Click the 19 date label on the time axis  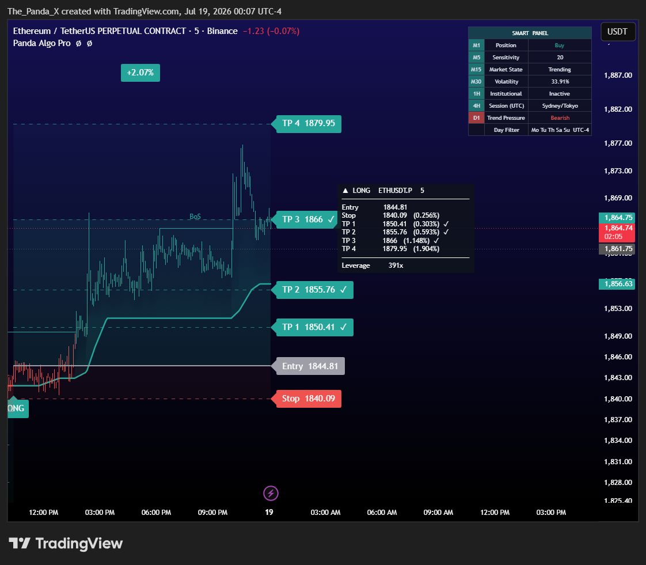[269, 512]
